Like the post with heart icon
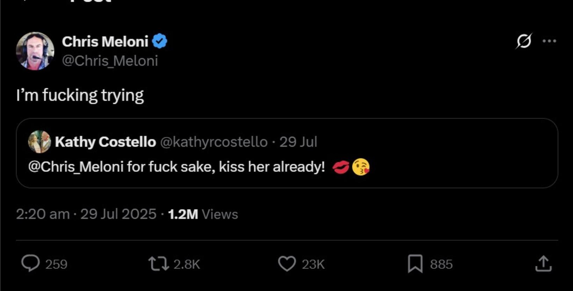The width and height of the screenshot is (573, 291). point(287,264)
